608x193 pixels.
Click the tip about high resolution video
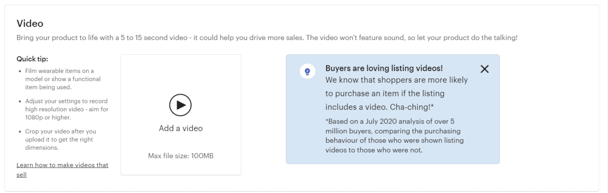coord(67,109)
